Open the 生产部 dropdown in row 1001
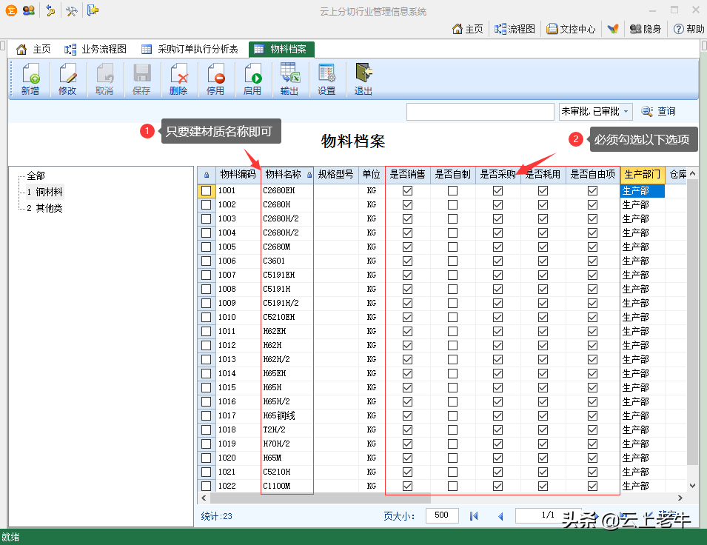This screenshot has width=707, height=545. [642, 191]
